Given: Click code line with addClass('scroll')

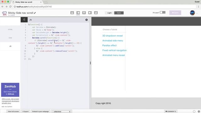Looking at the screenshot, I should 55,46.
